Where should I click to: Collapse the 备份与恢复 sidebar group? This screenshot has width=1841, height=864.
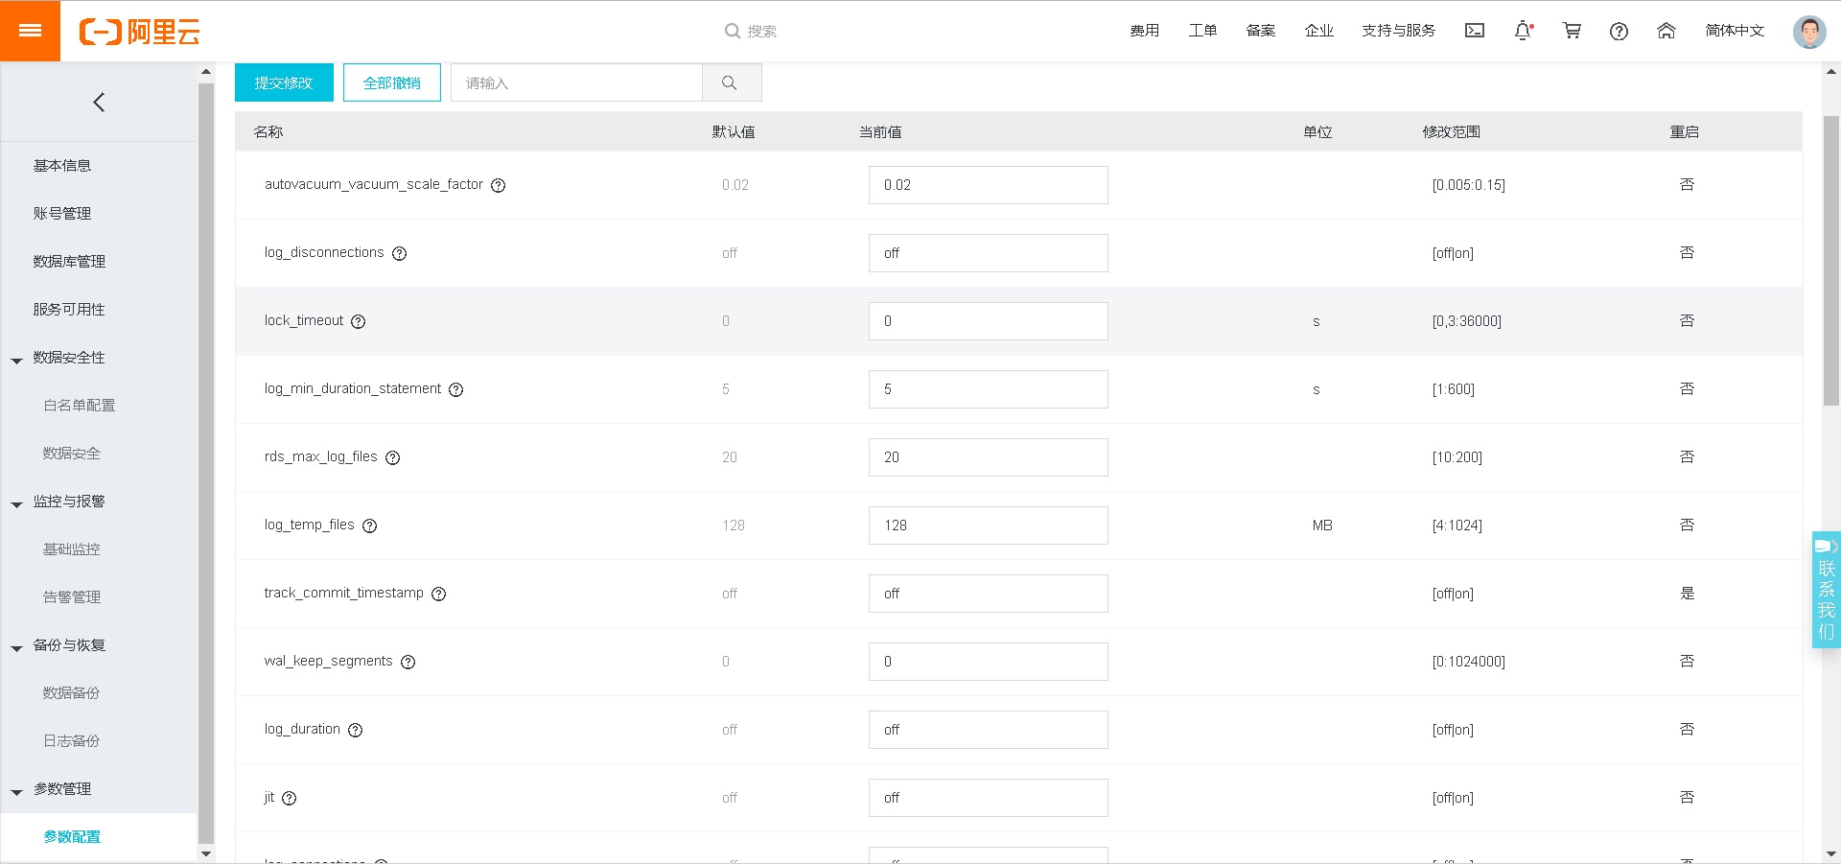[x=17, y=648]
